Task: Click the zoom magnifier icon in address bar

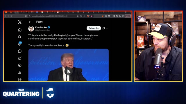Action: coord(81,16)
